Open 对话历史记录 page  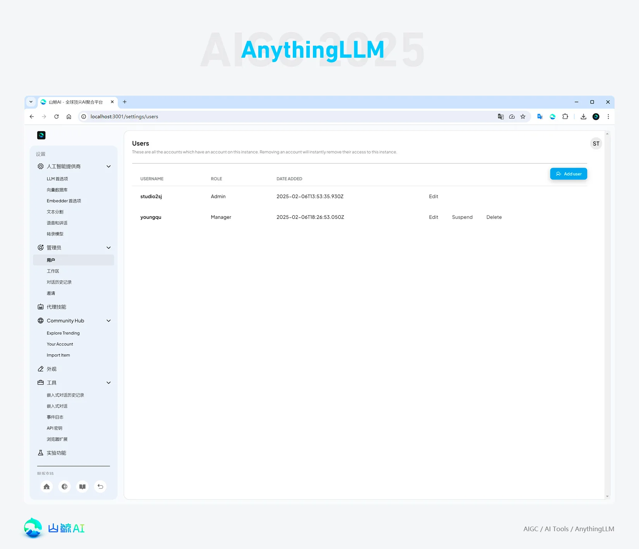(x=59, y=282)
